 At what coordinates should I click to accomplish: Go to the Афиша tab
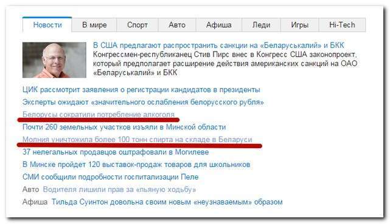coord(218,25)
